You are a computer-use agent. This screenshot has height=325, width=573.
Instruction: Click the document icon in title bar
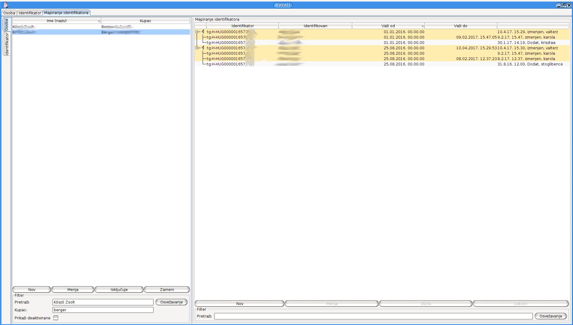(6, 5)
